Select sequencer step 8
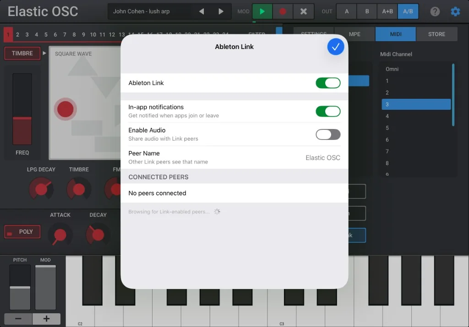The height and width of the screenshot is (327, 469). pos(74,35)
